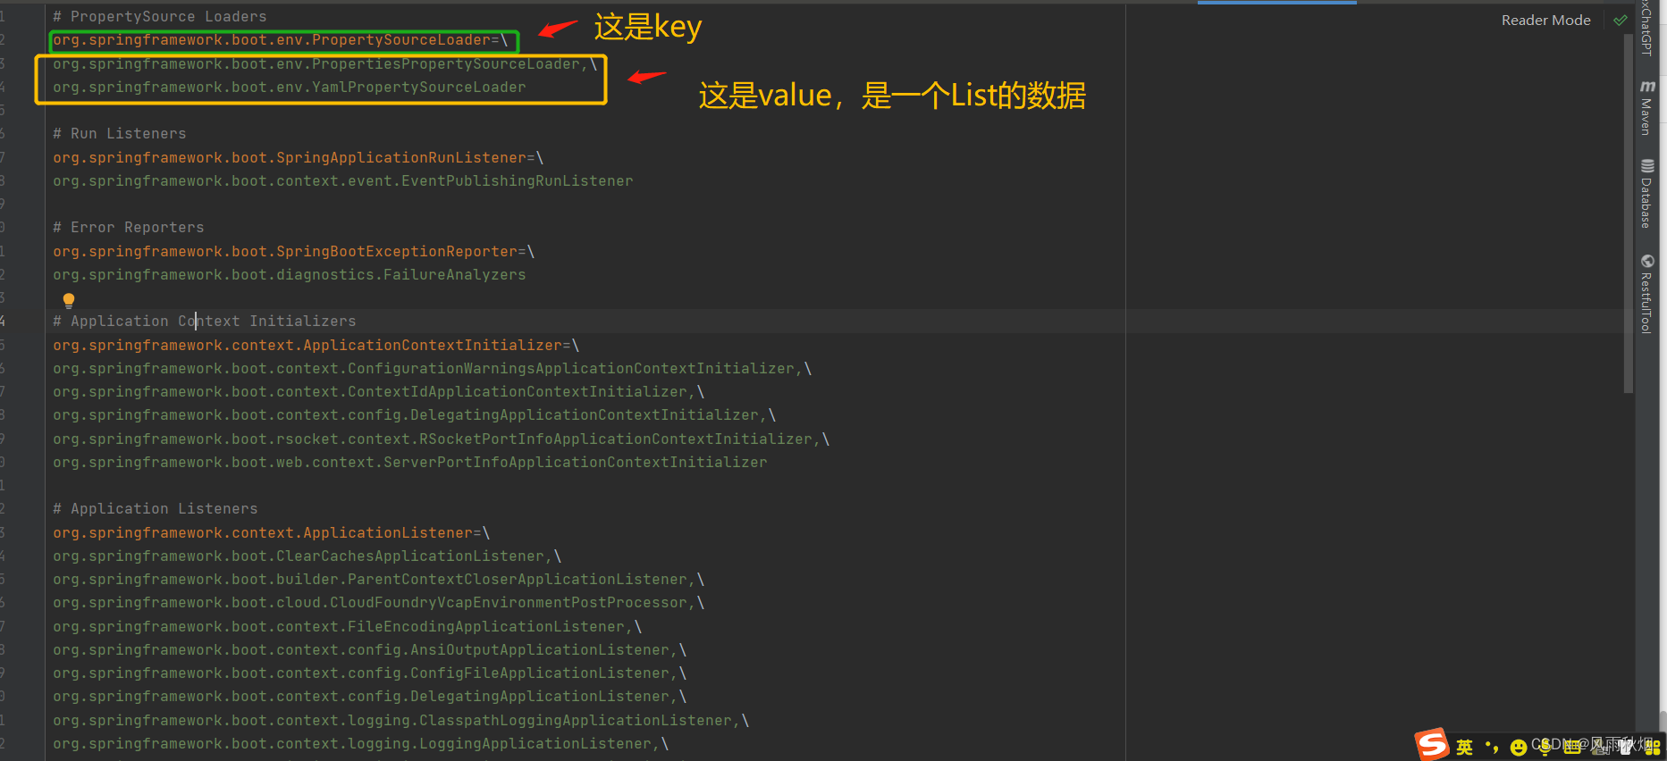The height and width of the screenshot is (761, 1667).
Task: Open the ChatGPT tool window tab
Action: coord(1646,28)
